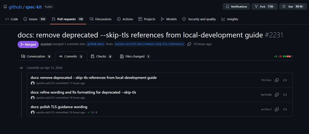Copy full SHA for ac12ec3
The height and width of the screenshot is (134, 309).
coord(277,109)
